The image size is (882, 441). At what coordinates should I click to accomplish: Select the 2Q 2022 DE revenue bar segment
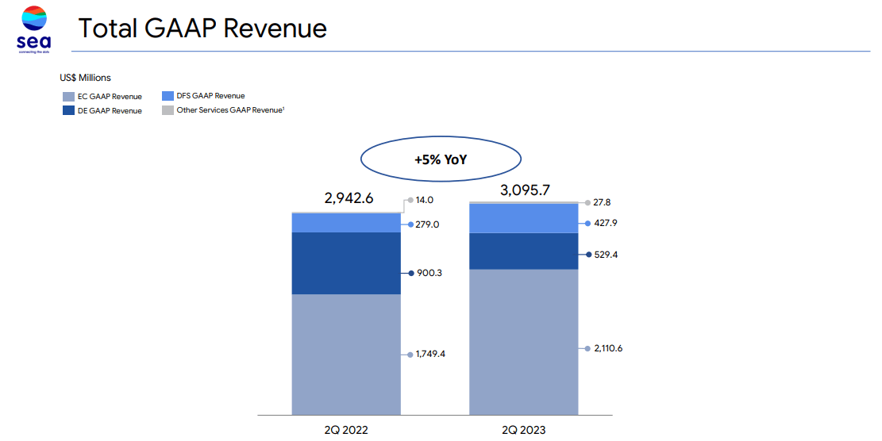pos(346,263)
